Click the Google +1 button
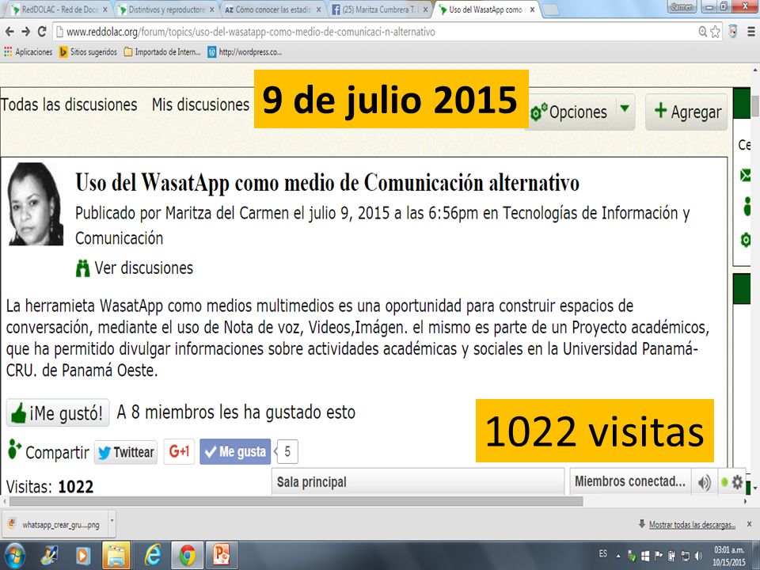 click(179, 452)
